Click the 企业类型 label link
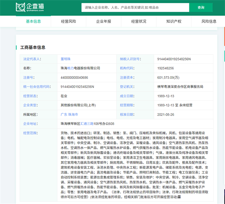Viewport: 225px width, 204px height. coord(30,105)
